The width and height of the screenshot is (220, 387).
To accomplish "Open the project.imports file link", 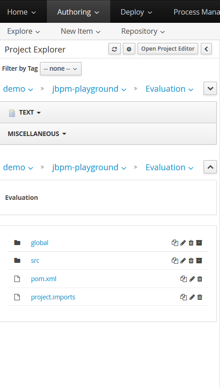I will point(53,297).
